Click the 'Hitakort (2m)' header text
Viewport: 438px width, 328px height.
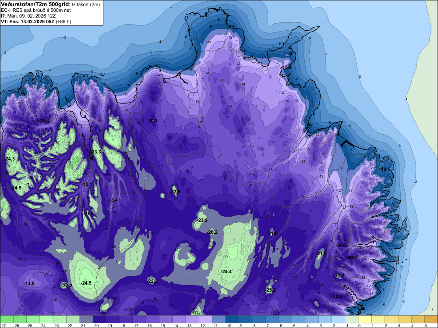[x=86, y=4]
